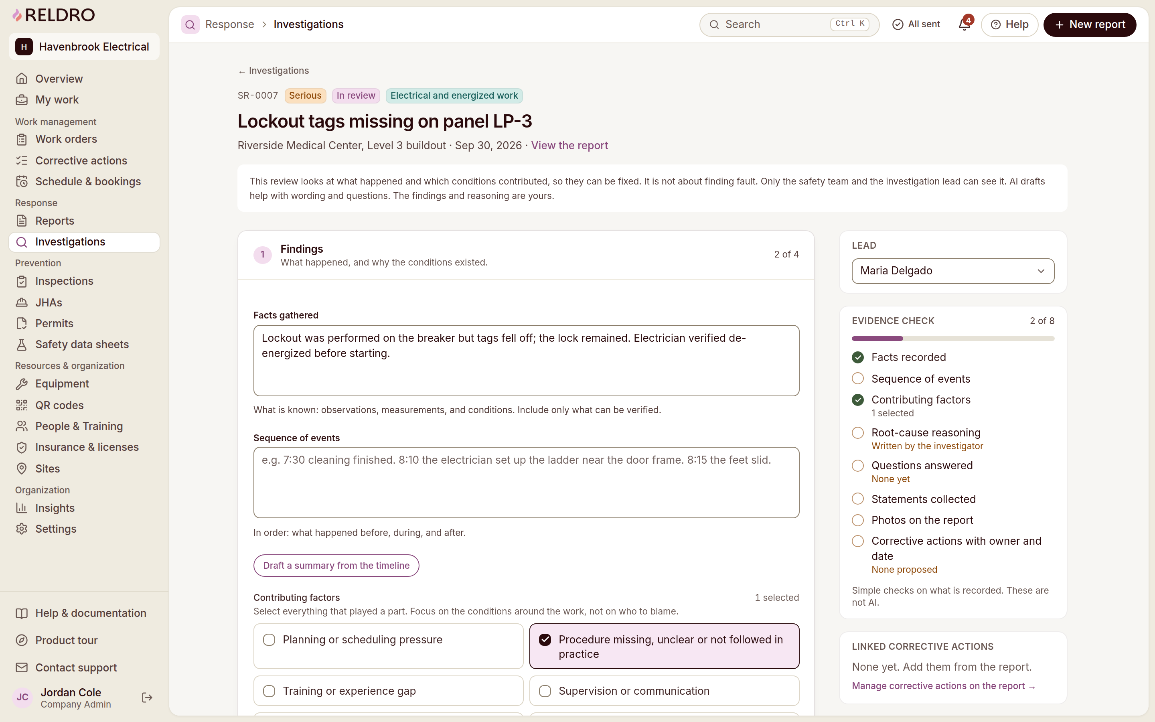Open the Havenbrook Electrical company switcher
Screen dimensions: 1155x722
pos(84,47)
